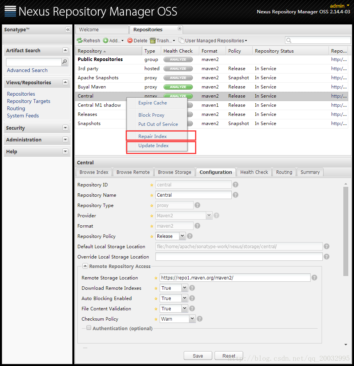
Task: Open the Trash toolbar button
Action: point(162,41)
